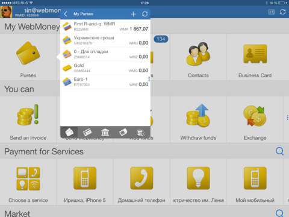Select the bank cards tab icon in popup bar
The height and width of the screenshot is (217, 289).
87,133
